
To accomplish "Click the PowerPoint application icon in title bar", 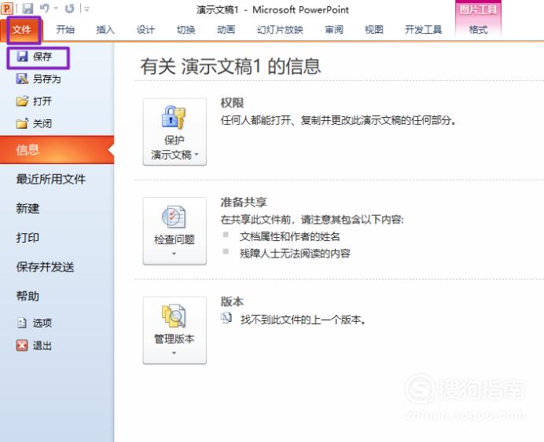I will click(6, 9).
